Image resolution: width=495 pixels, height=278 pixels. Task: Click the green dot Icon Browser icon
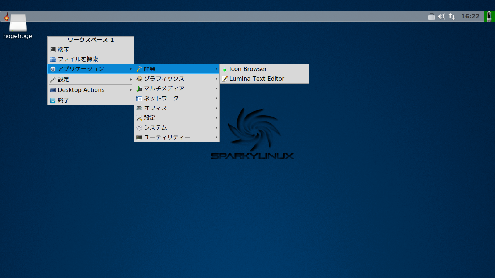225,69
